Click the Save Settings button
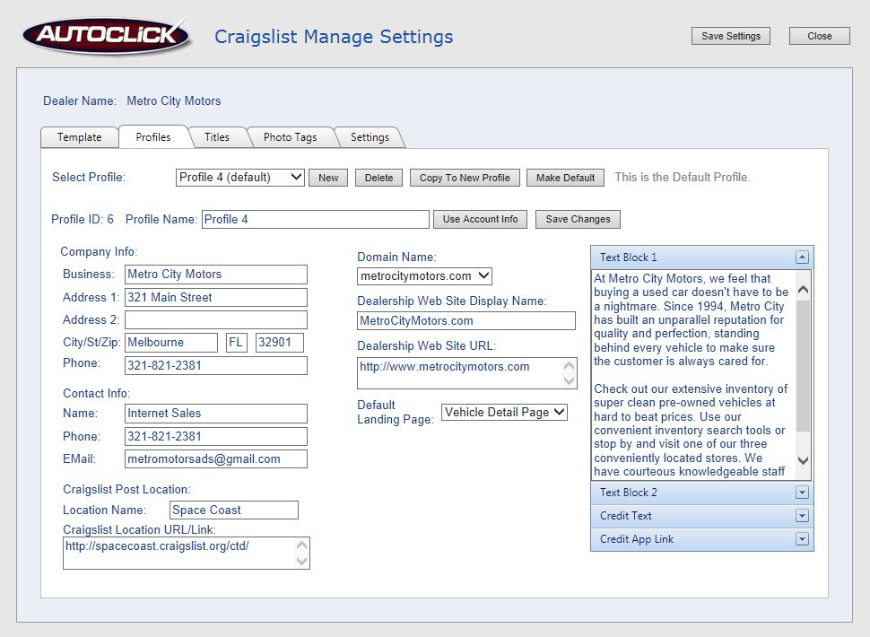Image resolution: width=870 pixels, height=637 pixels. click(x=731, y=36)
